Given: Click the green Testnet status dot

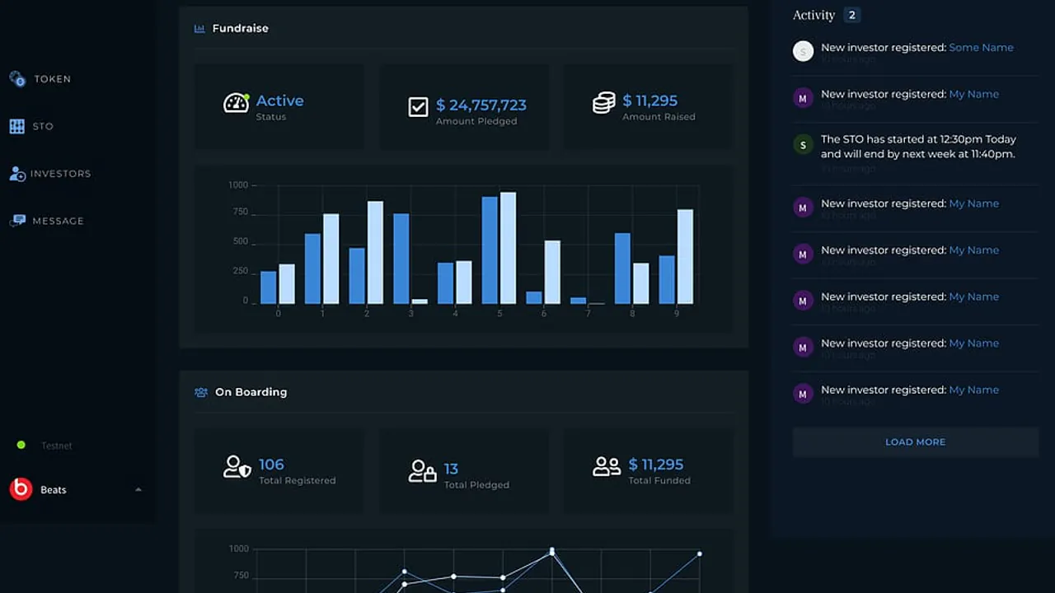Looking at the screenshot, I should click(x=21, y=446).
